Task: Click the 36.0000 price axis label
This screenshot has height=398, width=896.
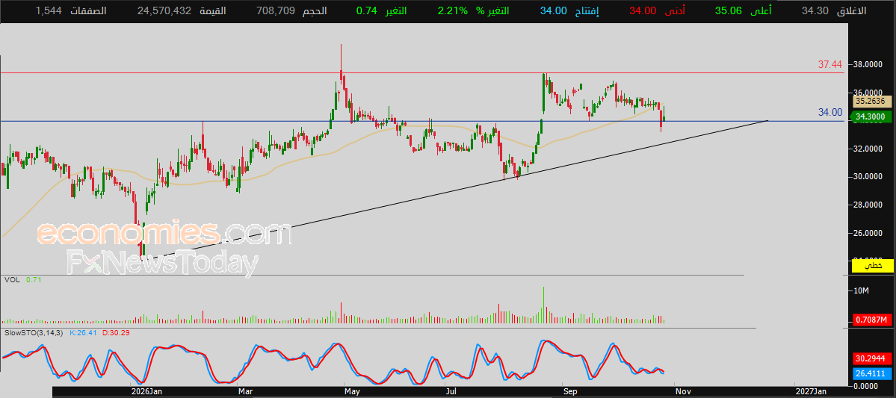Action: click(867, 93)
